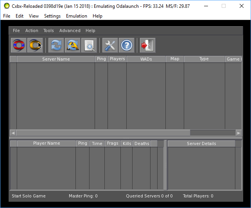Click the Master Ping: 0 status text

[x=83, y=196]
